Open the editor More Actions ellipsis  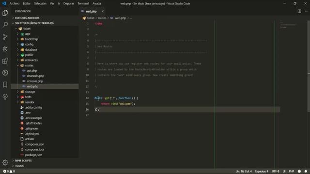[x=306, y=11]
